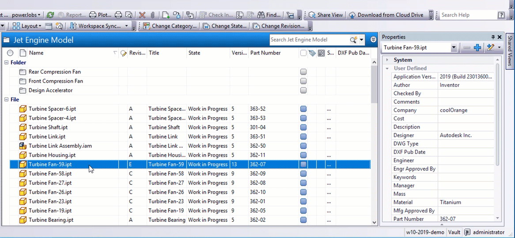The image size is (515, 238).
Task: Click the circle selector in header row
Action: [x=10, y=53]
